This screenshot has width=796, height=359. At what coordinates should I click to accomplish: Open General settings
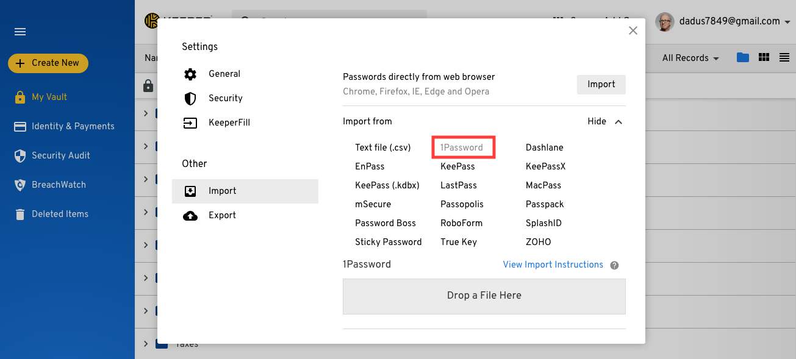coord(245,74)
